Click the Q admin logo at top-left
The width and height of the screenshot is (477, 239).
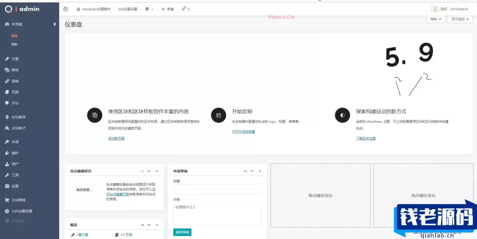(x=22, y=9)
